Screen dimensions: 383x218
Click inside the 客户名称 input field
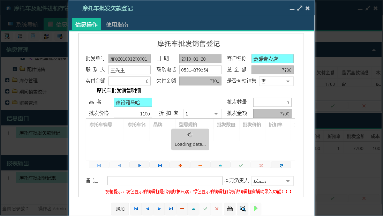tap(272, 59)
